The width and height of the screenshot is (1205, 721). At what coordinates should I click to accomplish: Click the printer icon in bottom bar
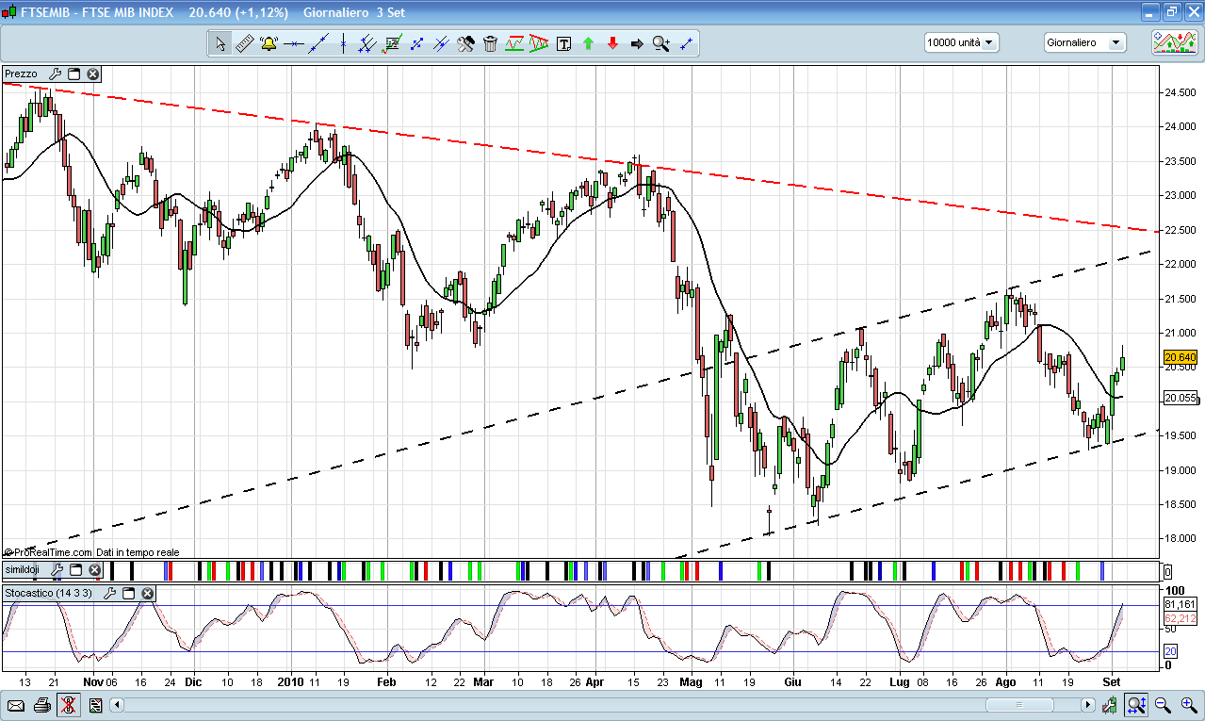pyautogui.click(x=42, y=705)
